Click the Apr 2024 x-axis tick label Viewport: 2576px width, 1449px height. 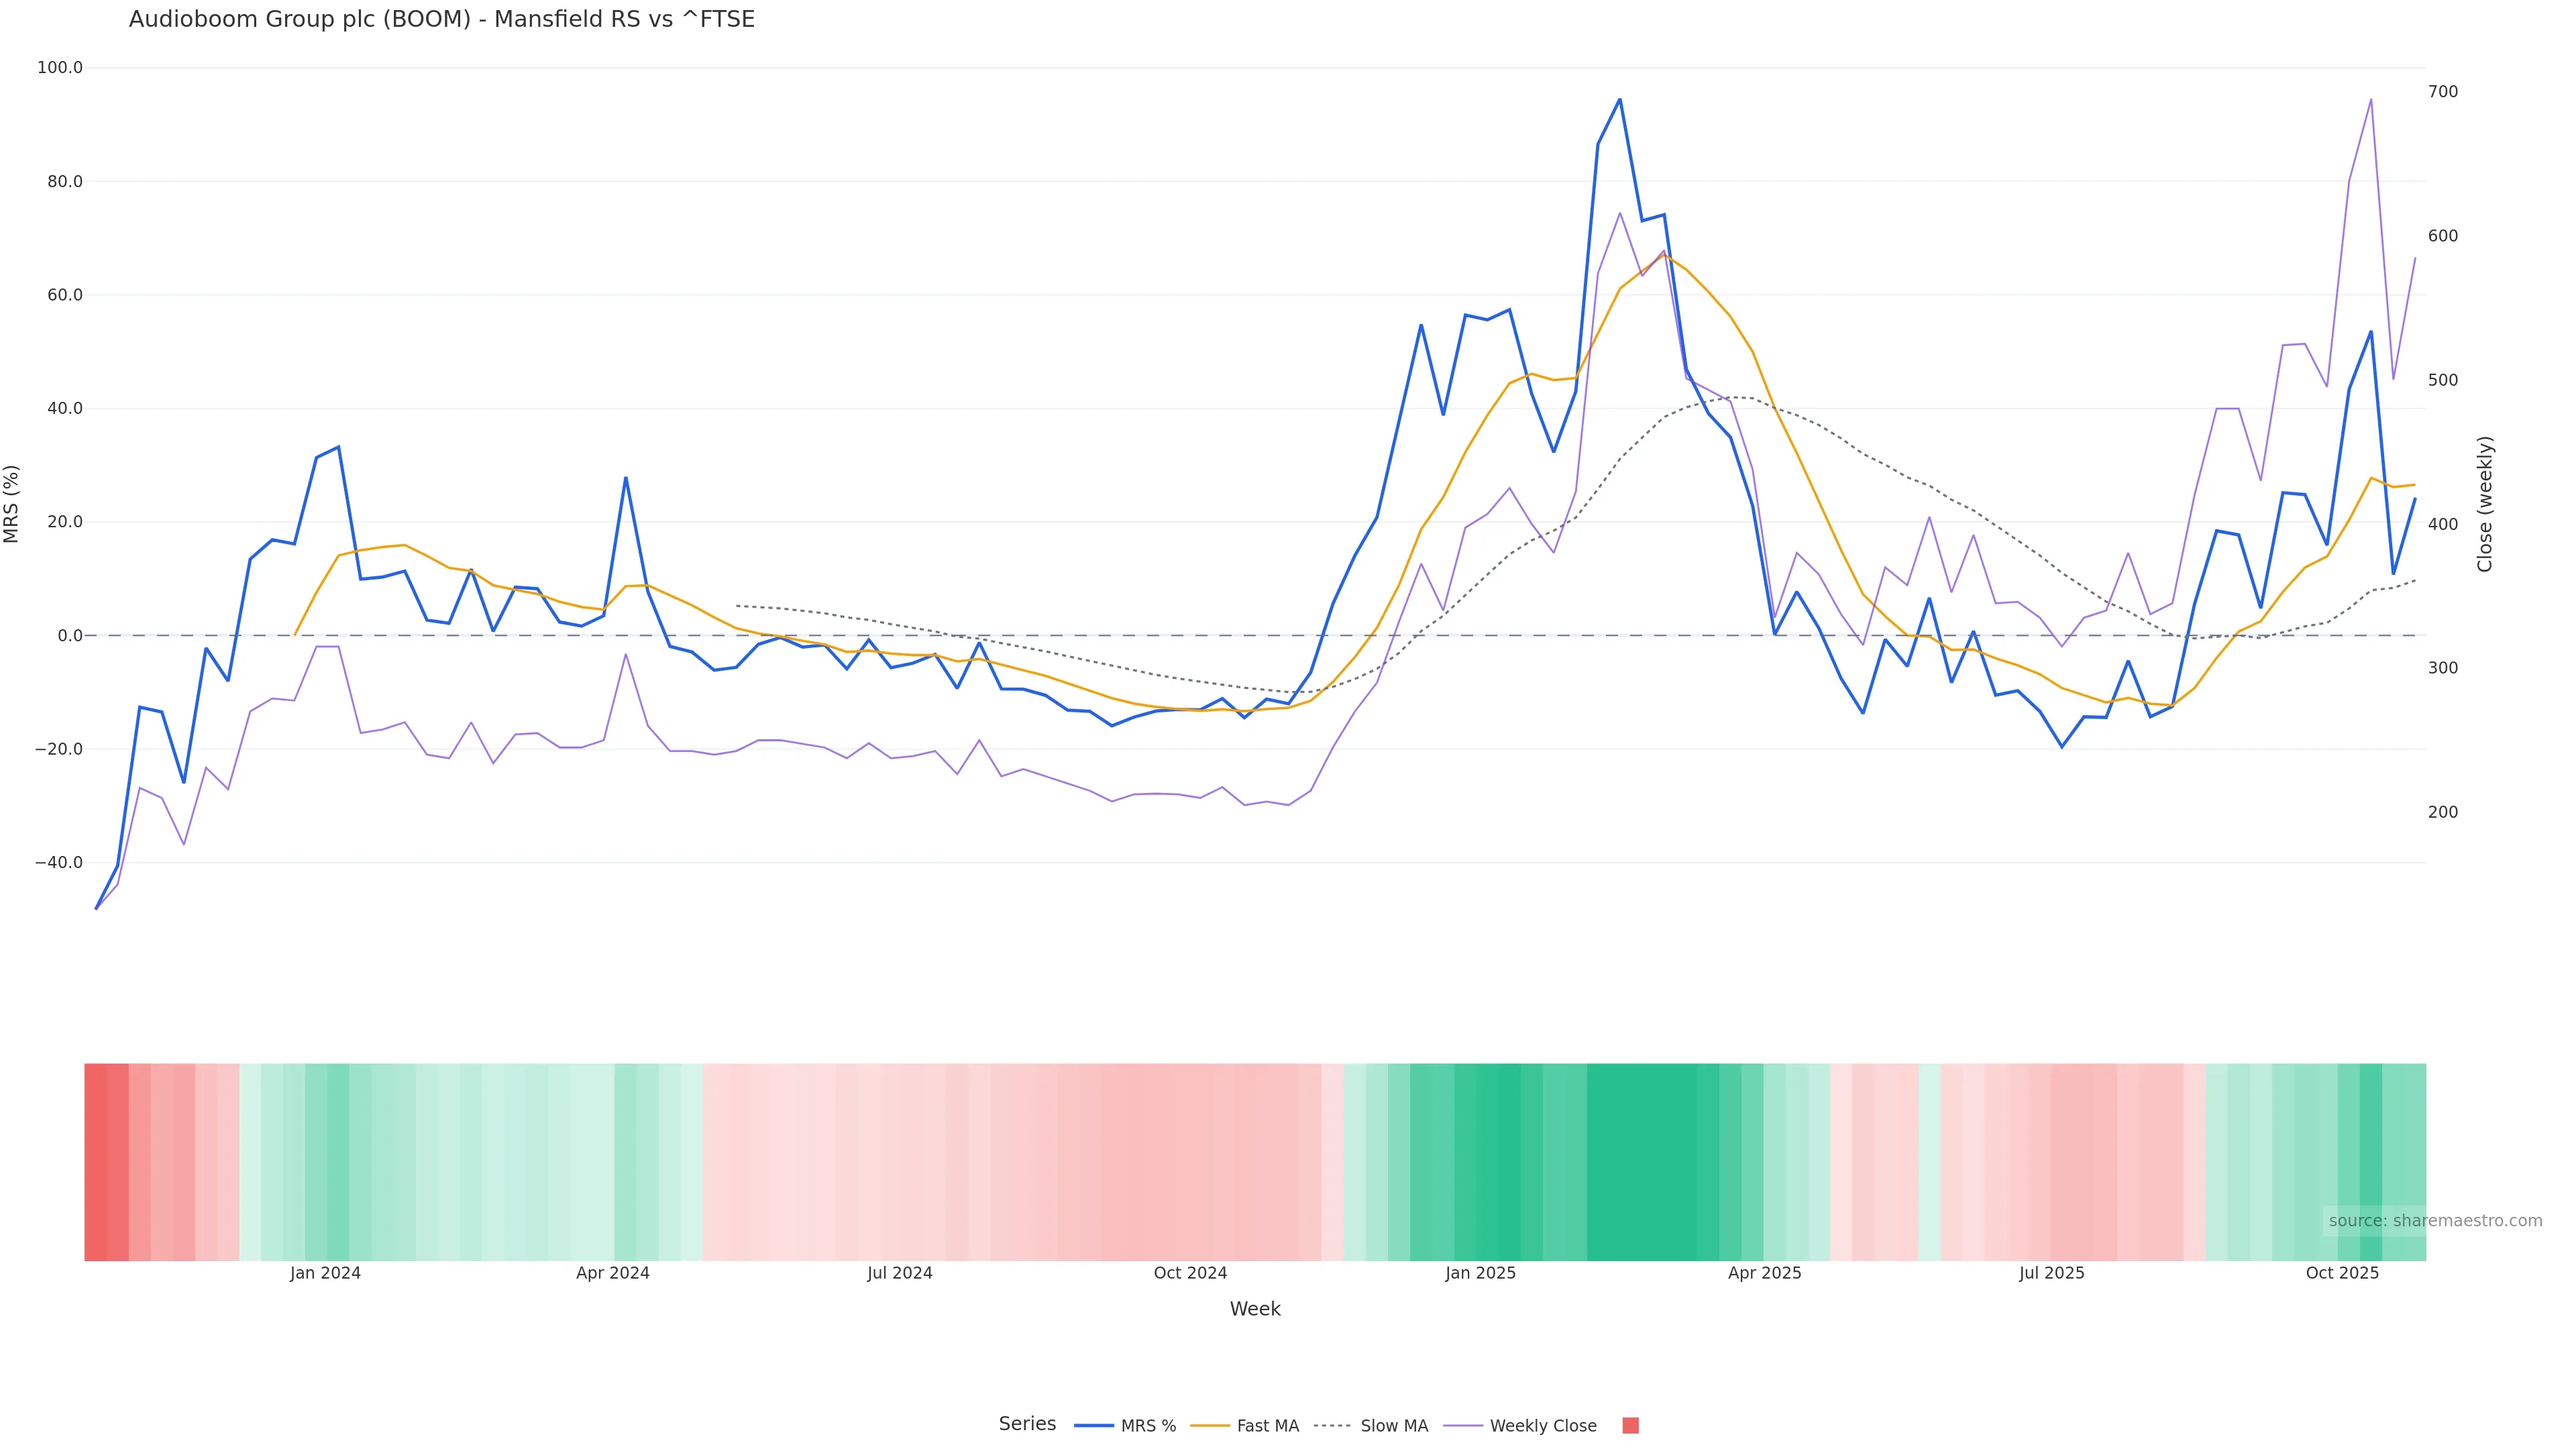click(x=612, y=1273)
